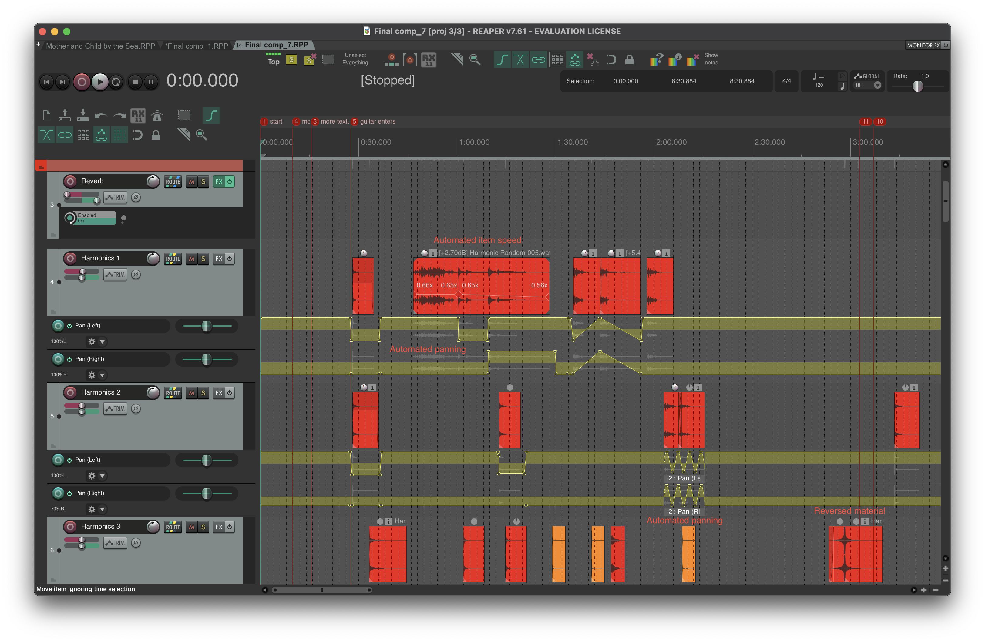Mute the Harmonics 3 track
The height and width of the screenshot is (641, 985).
(x=191, y=527)
